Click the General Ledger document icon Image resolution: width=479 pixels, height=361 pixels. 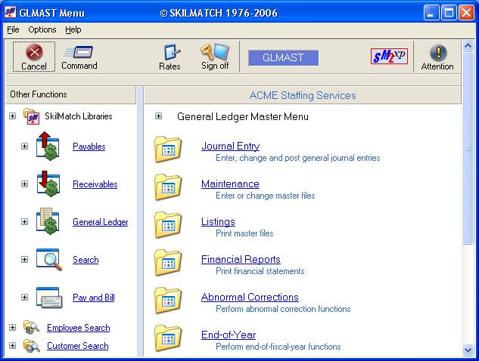click(48, 221)
